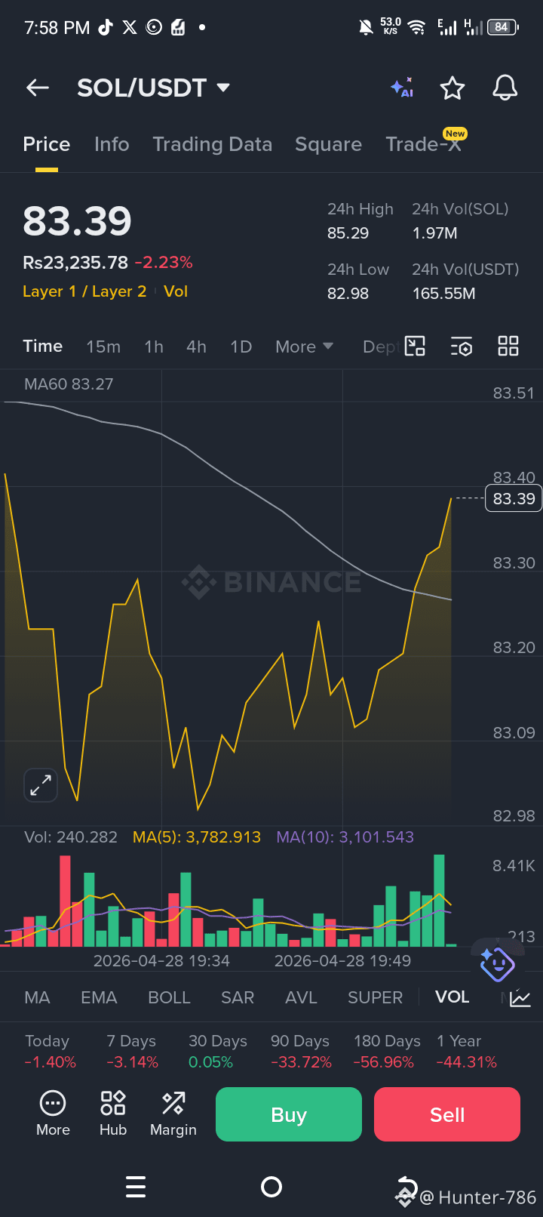Open the four-square chart layout icon
Screen dimensions: 543x1217
pyautogui.click(x=508, y=347)
